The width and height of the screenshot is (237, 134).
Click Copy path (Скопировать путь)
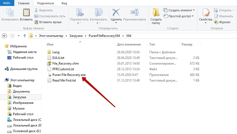[50, 16]
